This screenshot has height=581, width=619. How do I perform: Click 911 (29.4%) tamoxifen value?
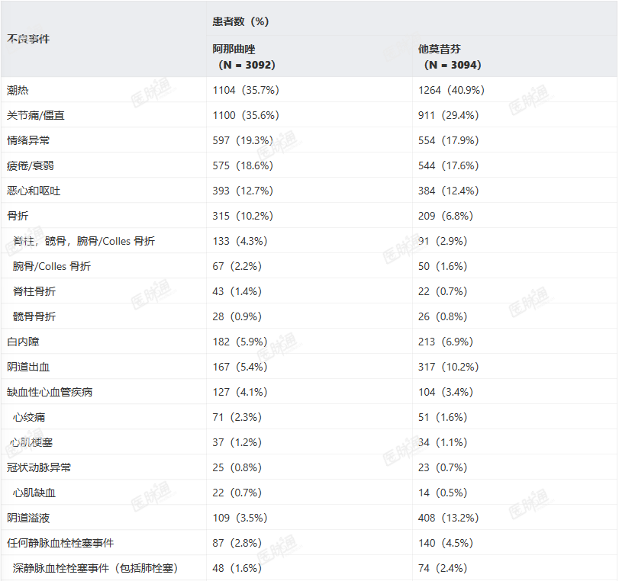(x=449, y=116)
